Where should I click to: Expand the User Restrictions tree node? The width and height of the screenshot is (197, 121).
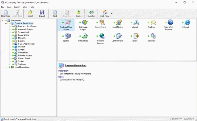[6, 67]
